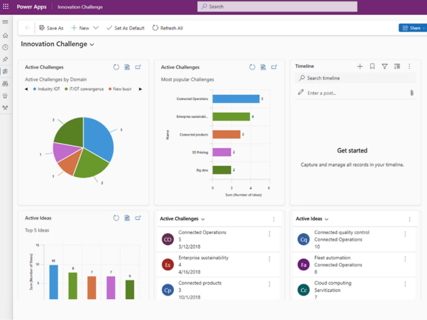Open Active Ideas list more commands
427x320 pixels.
click(409, 219)
